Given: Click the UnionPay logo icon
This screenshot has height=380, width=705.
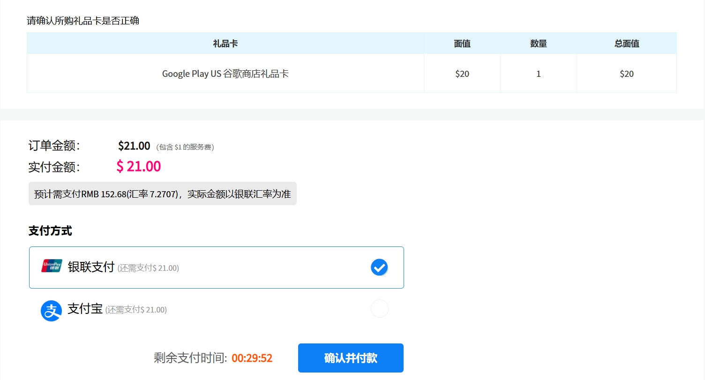Looking at the screenshot, I should tap(52, 266).
